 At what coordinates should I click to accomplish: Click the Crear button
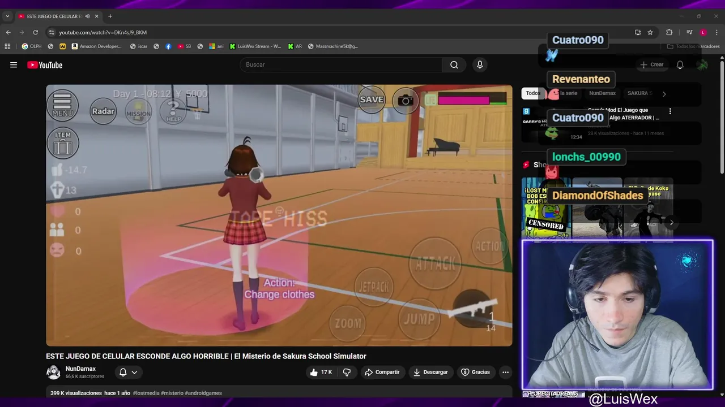pos(652,65)
